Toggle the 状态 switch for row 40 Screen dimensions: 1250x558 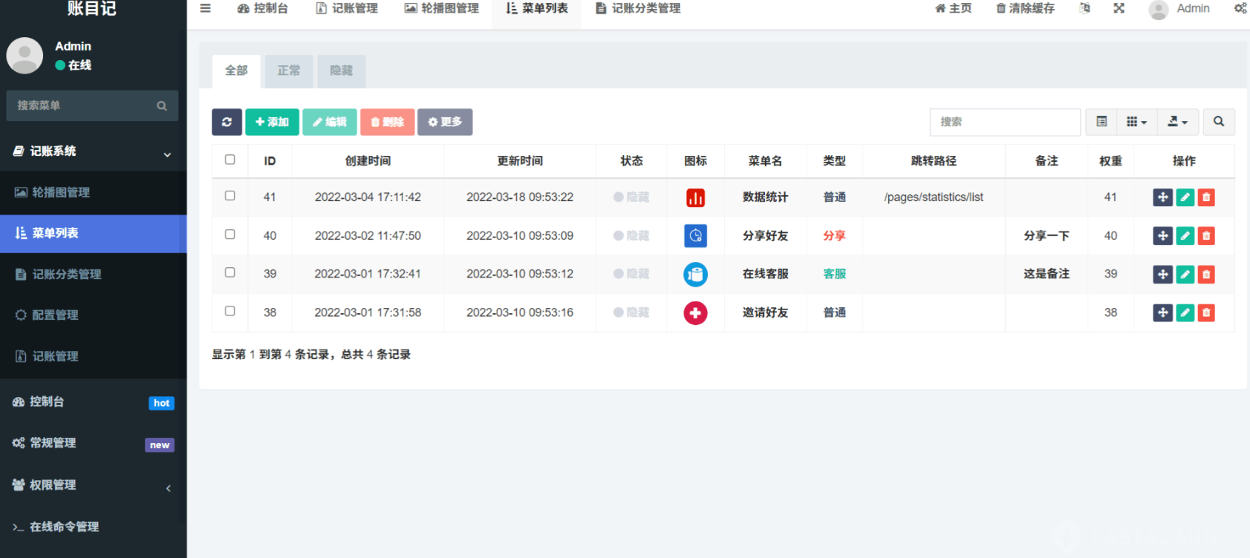[631, 236]
